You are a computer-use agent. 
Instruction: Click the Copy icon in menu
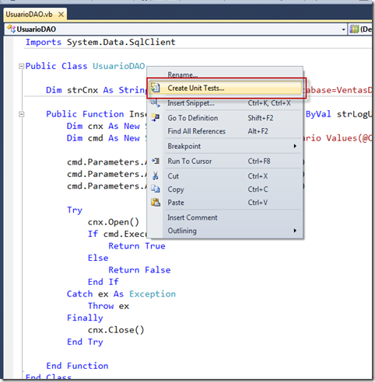tap(156, 189)
